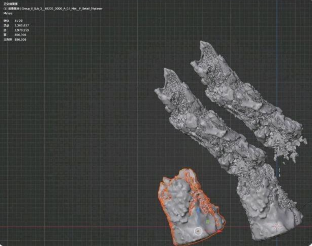This screenshot has width=312, height=246.
Task: Select the long lower pillar mesh
Action: 229,155
